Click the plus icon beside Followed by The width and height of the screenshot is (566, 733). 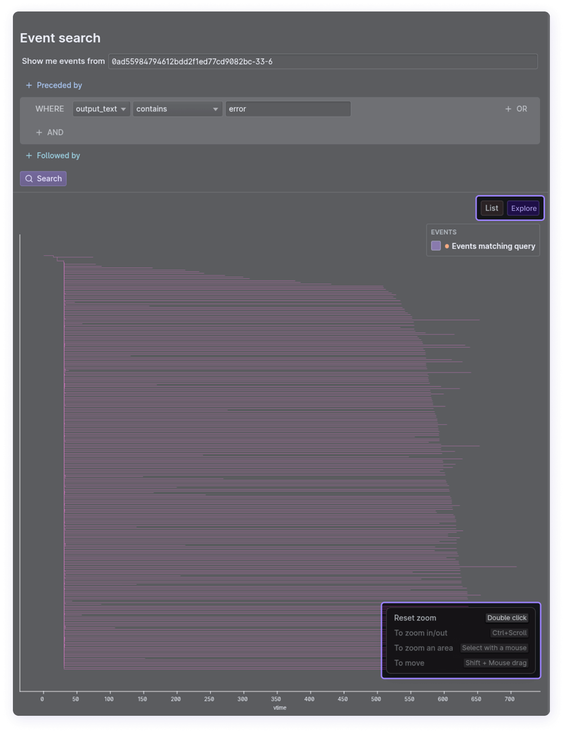tap(29, 155)
